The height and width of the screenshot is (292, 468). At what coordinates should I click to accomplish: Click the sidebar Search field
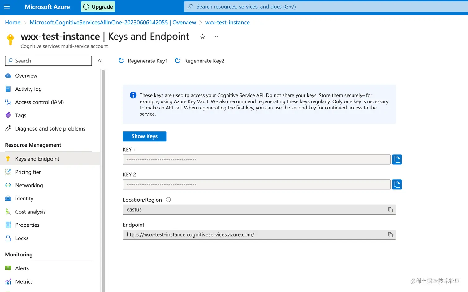pos(48,61)
